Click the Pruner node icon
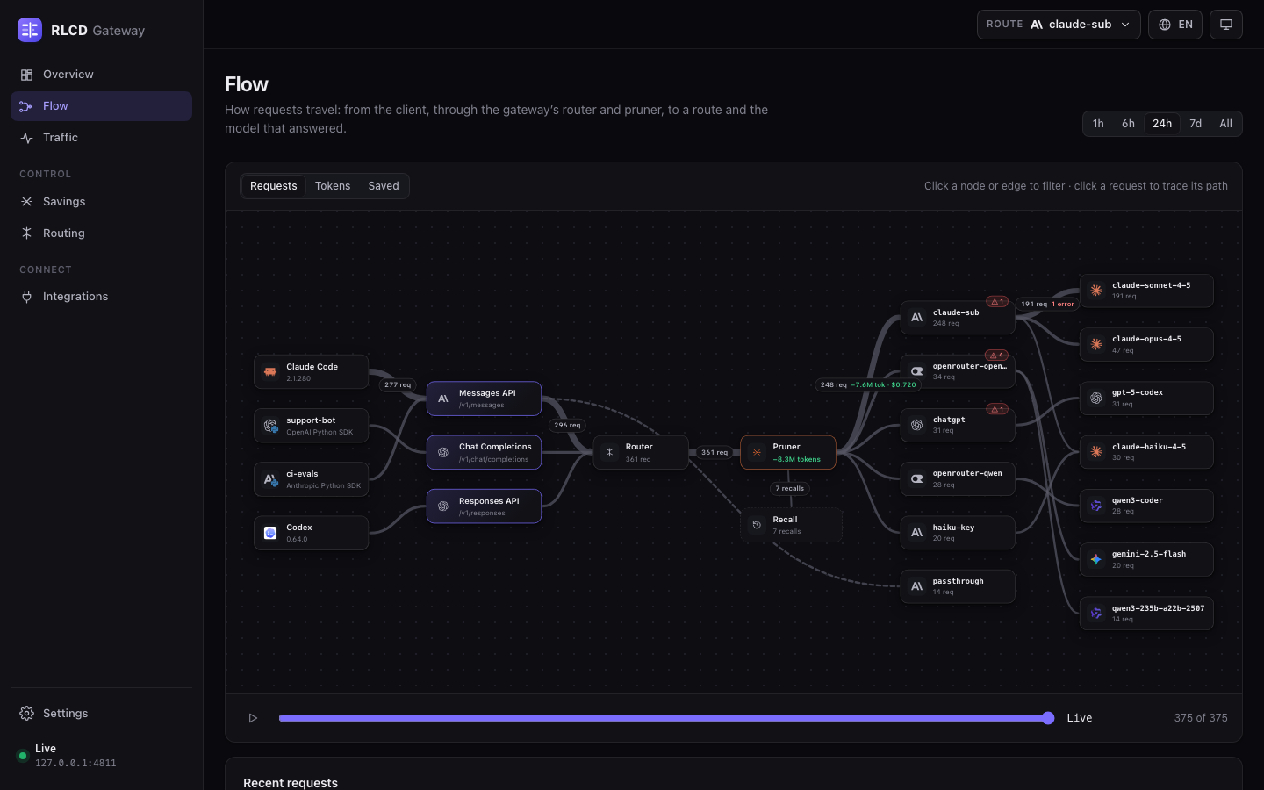The width and height of the screenshot is (1264, 790). (x=757, y=452)
